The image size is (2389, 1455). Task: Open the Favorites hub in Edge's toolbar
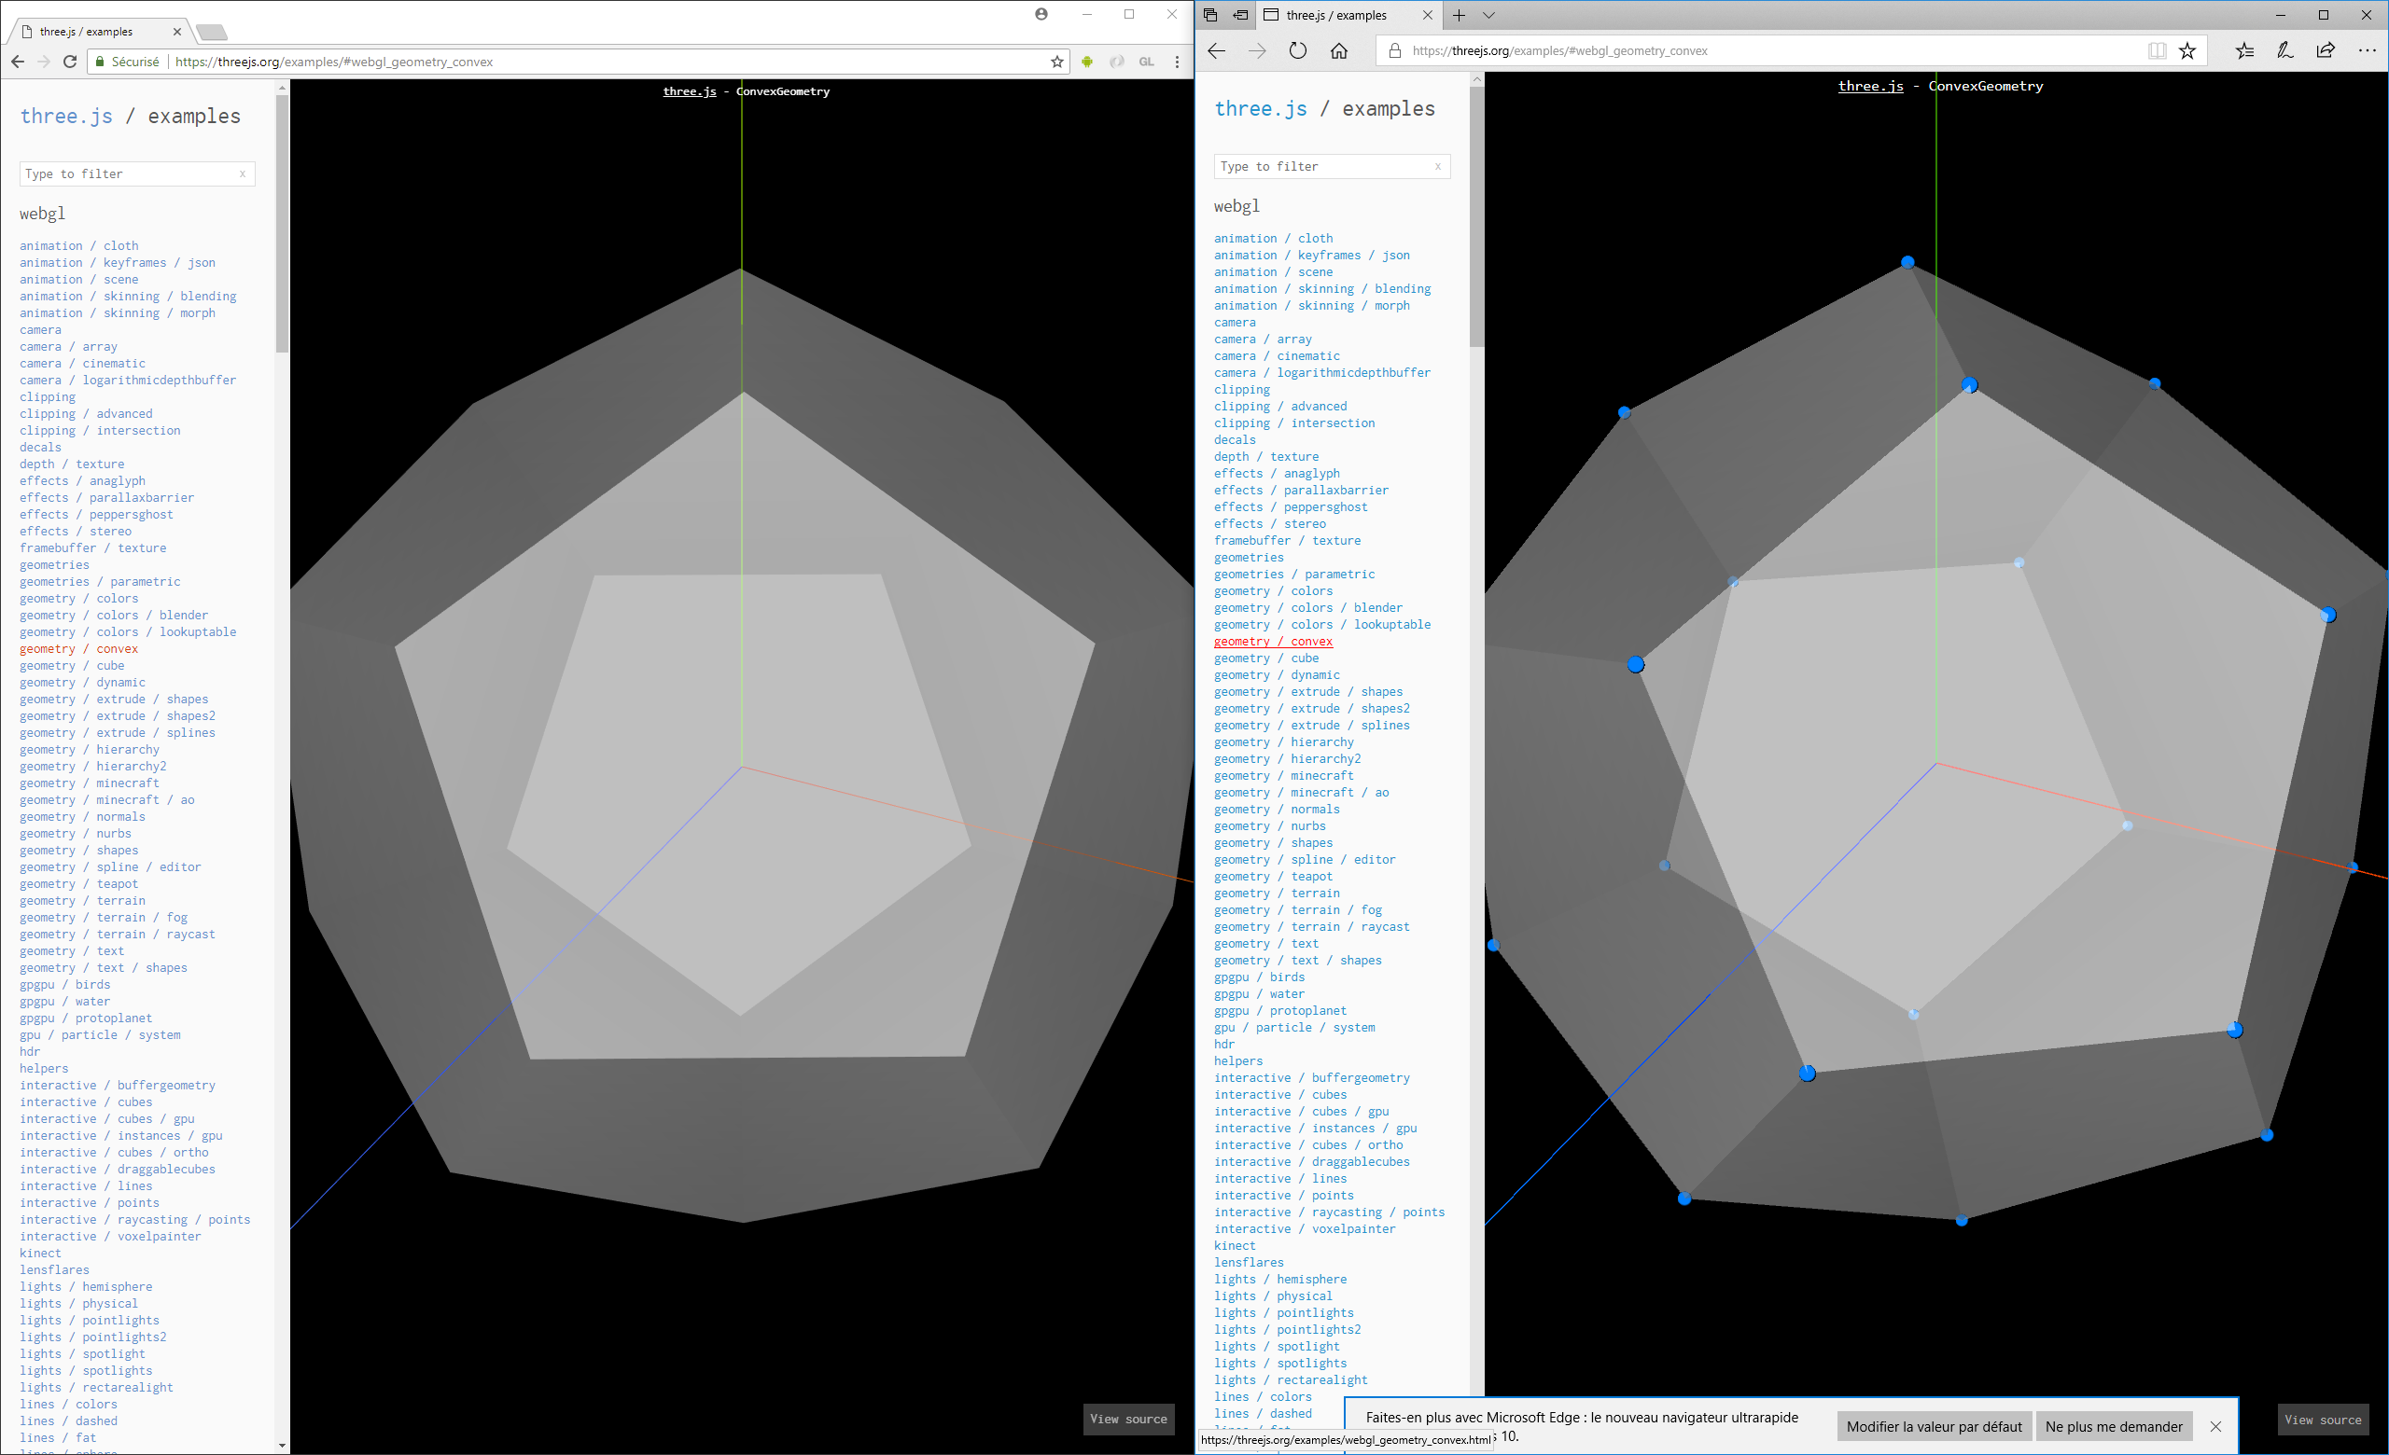click(x=2245, y=50)
